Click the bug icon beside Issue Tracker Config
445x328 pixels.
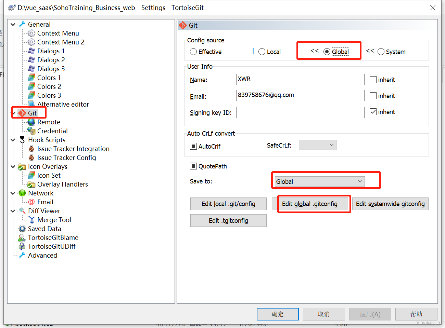31,158
